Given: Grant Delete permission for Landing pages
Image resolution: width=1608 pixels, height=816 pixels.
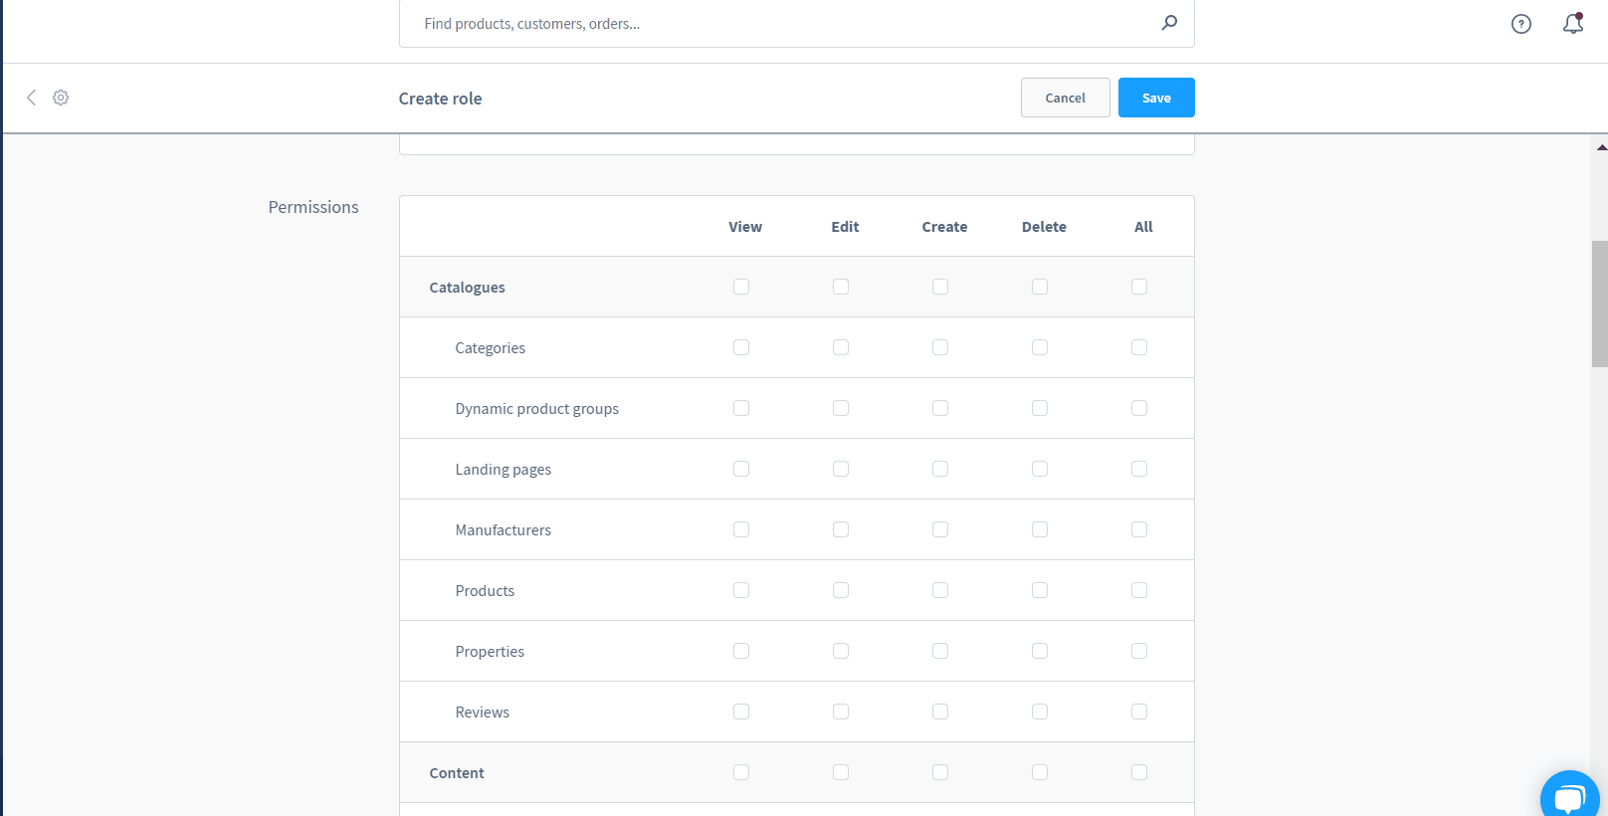Looking at the screenshot, I should (1040, 469).
